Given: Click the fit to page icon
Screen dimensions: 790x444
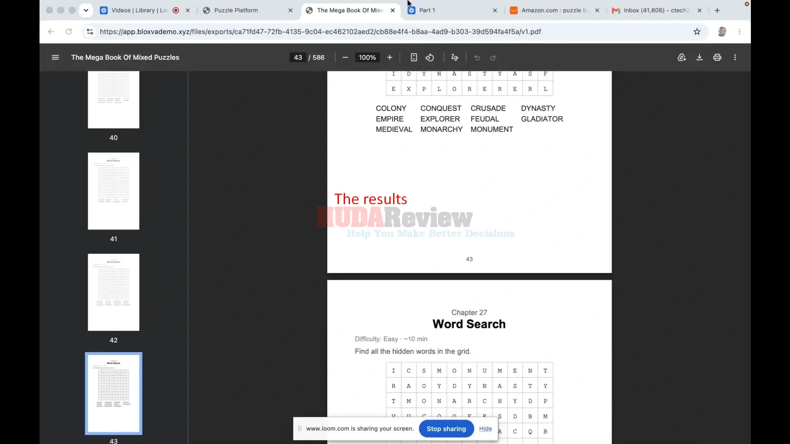Looking at the screenshot, I should (414, 57).
